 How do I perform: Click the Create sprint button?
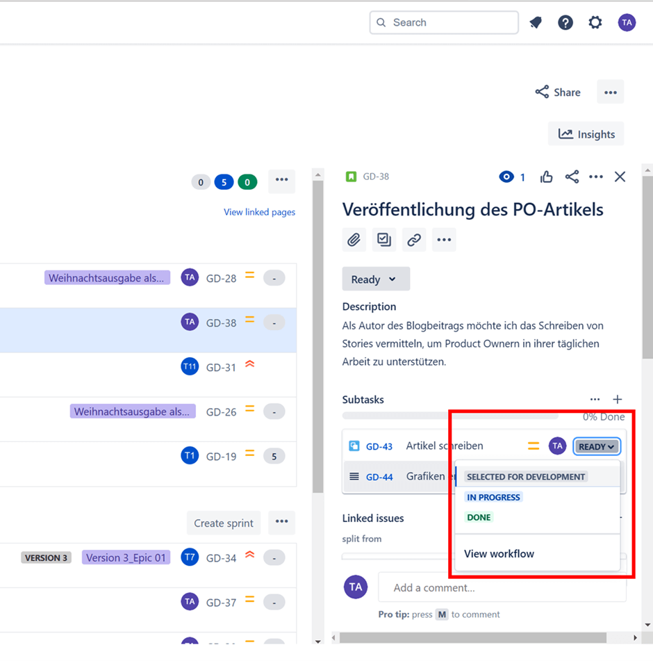(224, 523)
